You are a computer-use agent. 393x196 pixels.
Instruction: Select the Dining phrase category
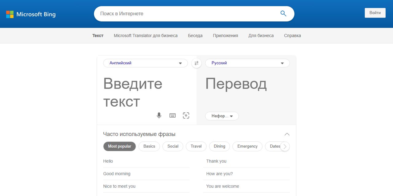(x=220, y=146)
